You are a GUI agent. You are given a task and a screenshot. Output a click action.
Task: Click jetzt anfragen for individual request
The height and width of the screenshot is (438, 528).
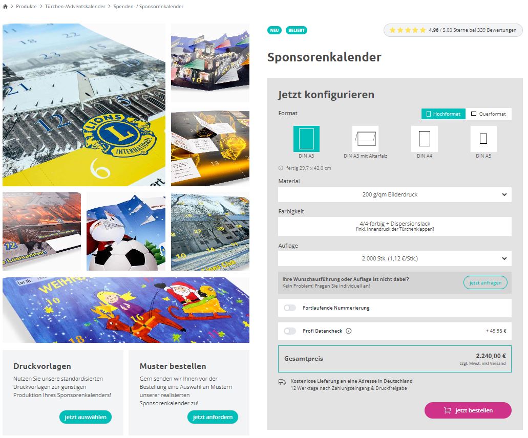pos(485,282)
